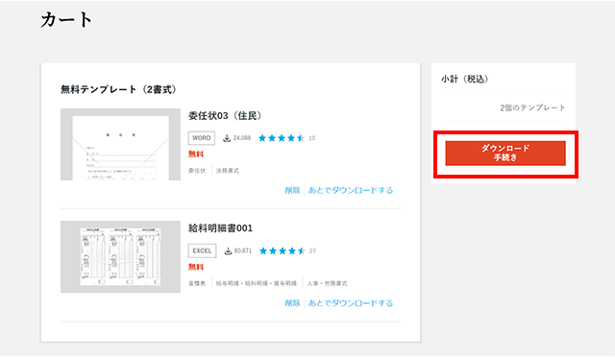
Task: Select the 委任状 tag
Action: point(197,171)
